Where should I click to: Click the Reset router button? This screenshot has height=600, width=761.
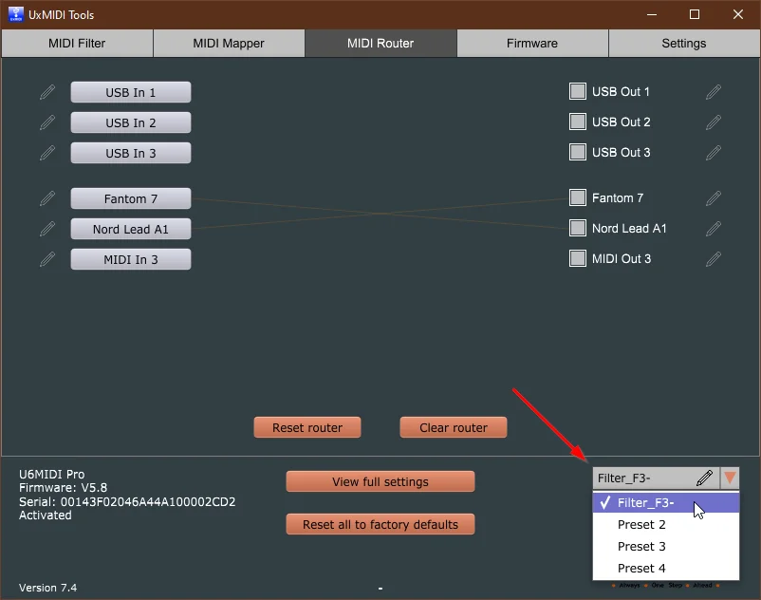(x=306, y=426)
